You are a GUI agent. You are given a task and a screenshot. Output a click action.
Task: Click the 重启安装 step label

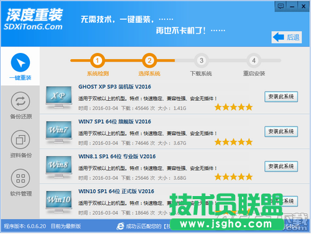254,73
